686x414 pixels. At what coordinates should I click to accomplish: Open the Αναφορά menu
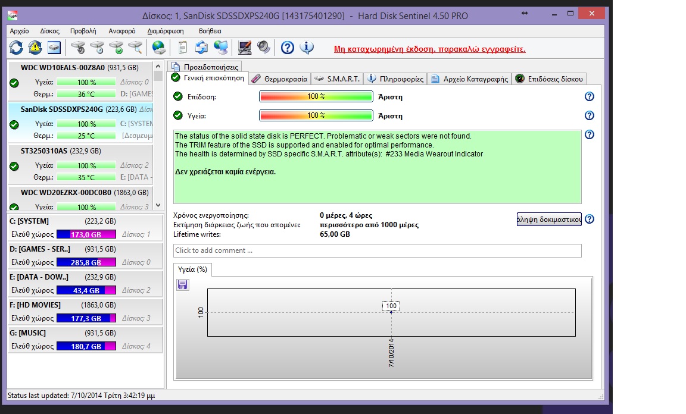(x=122, y=31)
